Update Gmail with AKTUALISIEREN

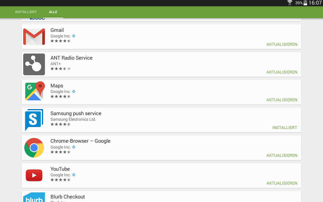click(282, 44)
